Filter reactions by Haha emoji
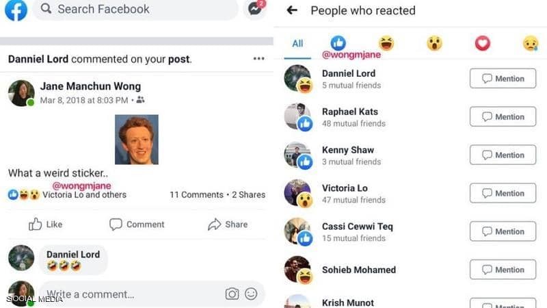The image size is (547, 308). [x=386, y=43]
